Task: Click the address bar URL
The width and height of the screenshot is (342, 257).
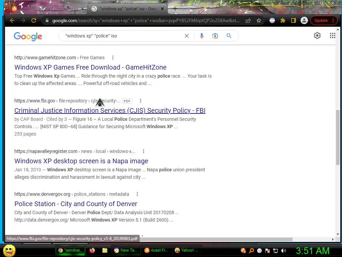Action: coord(146,20)
